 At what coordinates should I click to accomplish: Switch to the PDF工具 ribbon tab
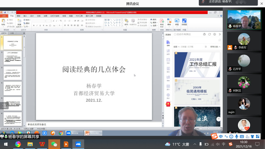(x=79, y=16)
